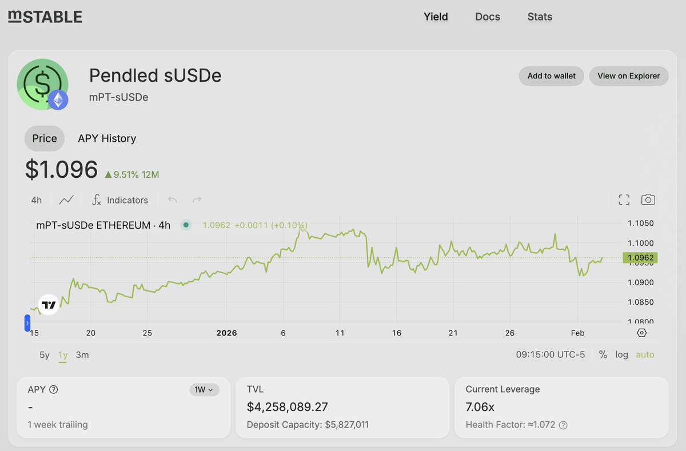Open the Indicators menu
The width and height of the screenshot is (686, 451).
120,200
